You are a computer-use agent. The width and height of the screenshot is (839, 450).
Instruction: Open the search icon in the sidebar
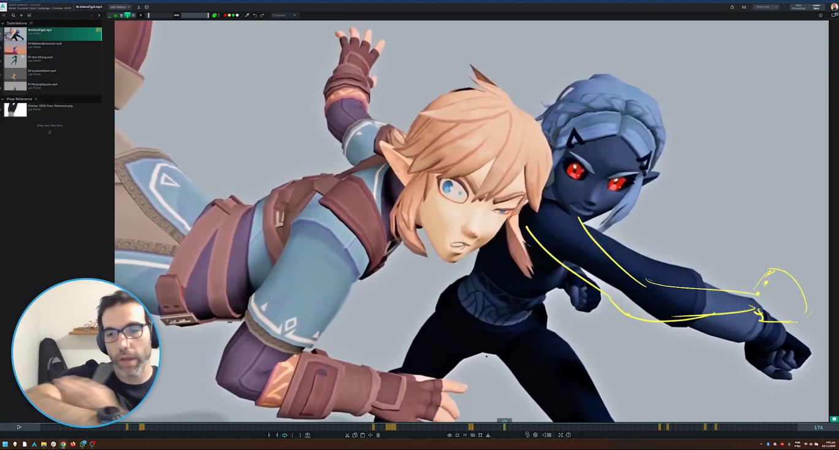[13, 15]
